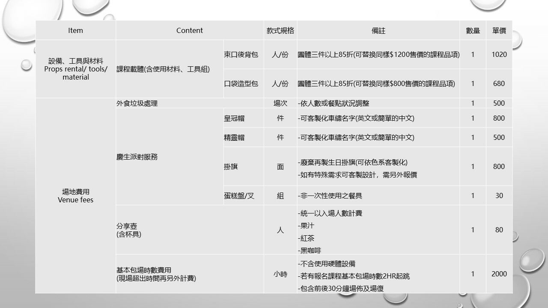This screenshot has height=308, width=548.
Task: Click the 數量 column header
Action: coord(473,30)
